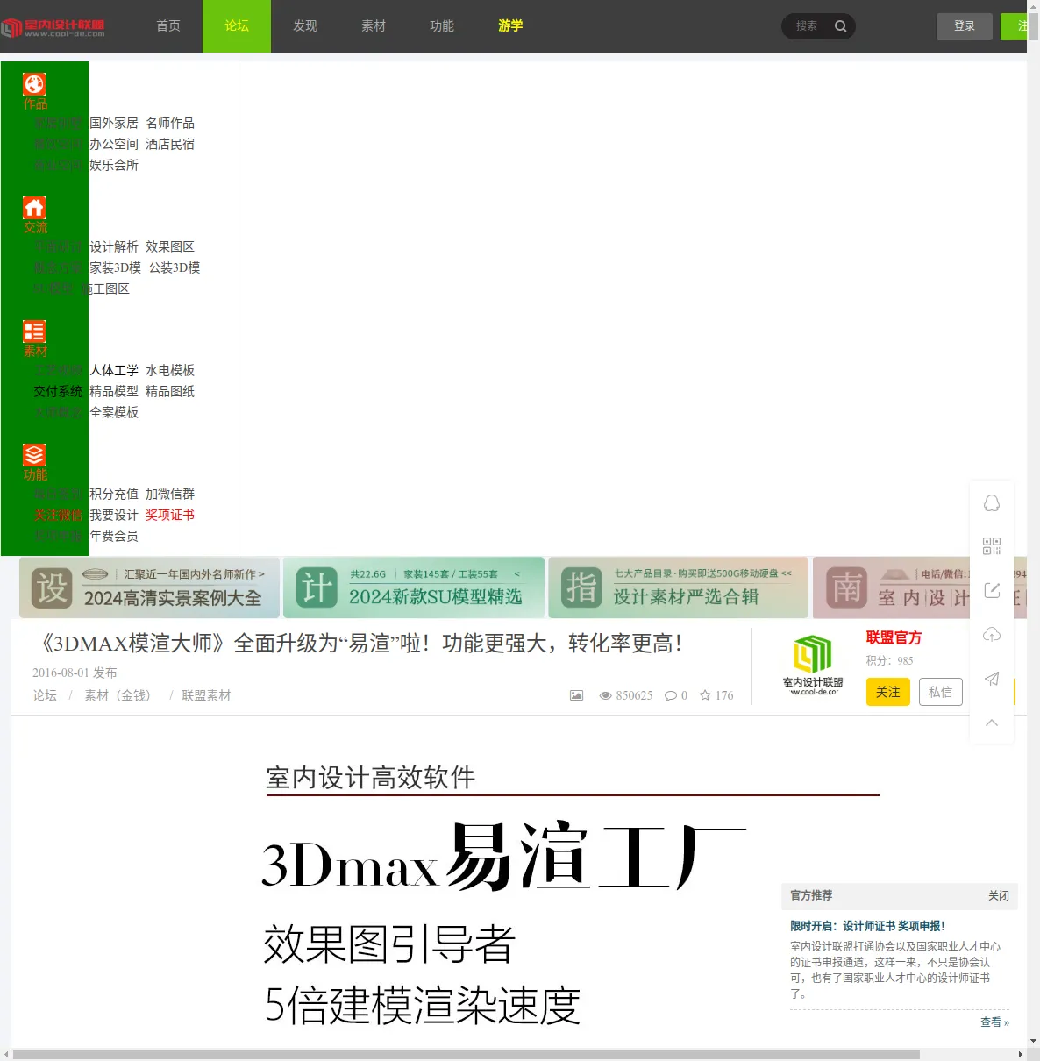
Task: Open the 公装3D模 link
Action: click(x=175, y=267)
